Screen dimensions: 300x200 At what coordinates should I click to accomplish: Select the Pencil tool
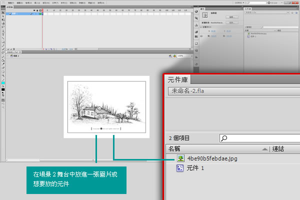tap(3, 45)
